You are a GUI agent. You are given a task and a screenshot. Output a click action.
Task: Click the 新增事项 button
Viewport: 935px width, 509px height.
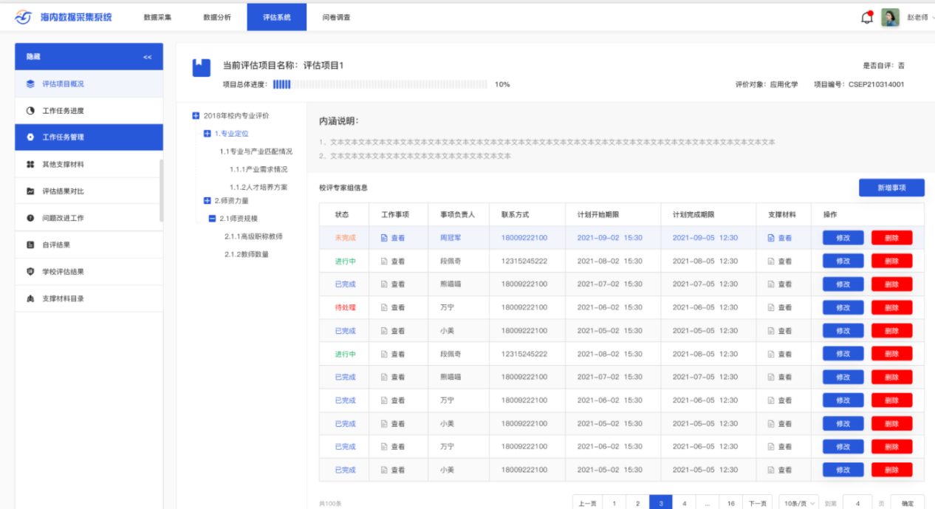[891, 188]
